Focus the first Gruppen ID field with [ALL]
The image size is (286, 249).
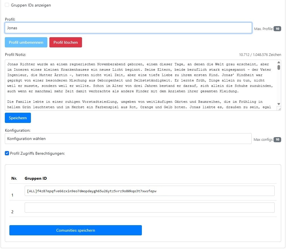(x=150, y=191)
